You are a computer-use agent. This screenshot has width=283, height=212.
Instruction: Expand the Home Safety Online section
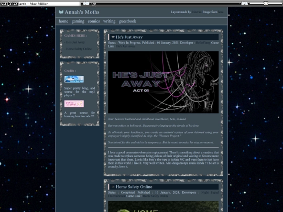[x=113, y=187]
